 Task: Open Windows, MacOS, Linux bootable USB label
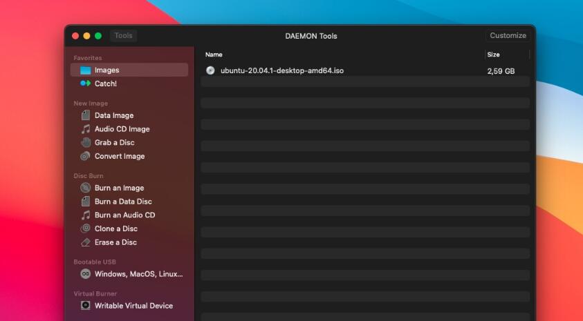tap(139, 274)
